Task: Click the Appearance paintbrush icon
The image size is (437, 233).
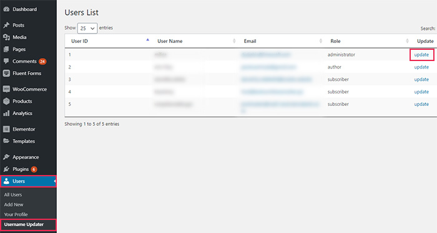Action: pyautogui.click(x=6, y=157)
